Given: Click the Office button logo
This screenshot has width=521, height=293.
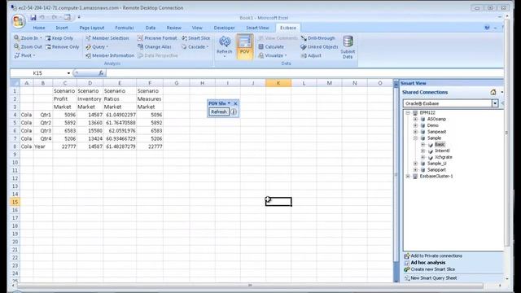Looking at the screenshot, I should (18, 21).
